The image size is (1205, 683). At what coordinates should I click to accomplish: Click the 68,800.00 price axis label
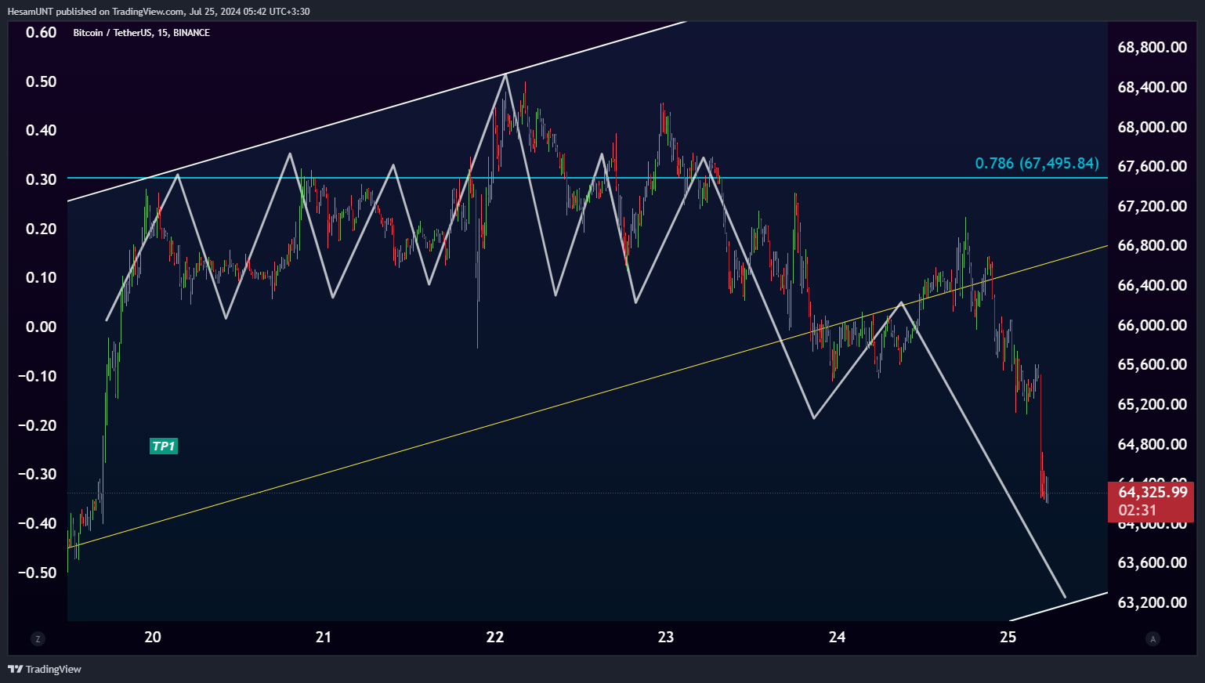1152,48
